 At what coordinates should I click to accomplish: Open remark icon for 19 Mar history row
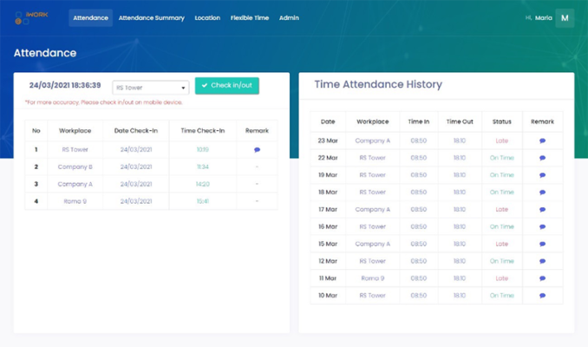pyautogui.click(x=542, y=175)
